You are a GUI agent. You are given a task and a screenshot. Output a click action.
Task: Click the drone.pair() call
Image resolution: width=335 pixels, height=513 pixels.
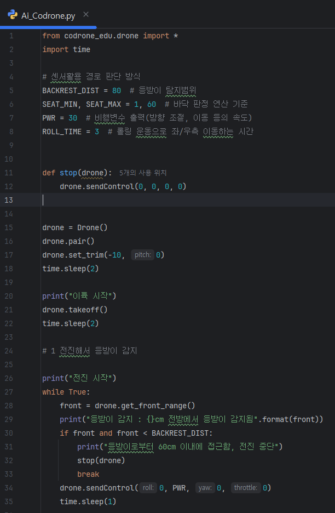(x=68, y=241)
